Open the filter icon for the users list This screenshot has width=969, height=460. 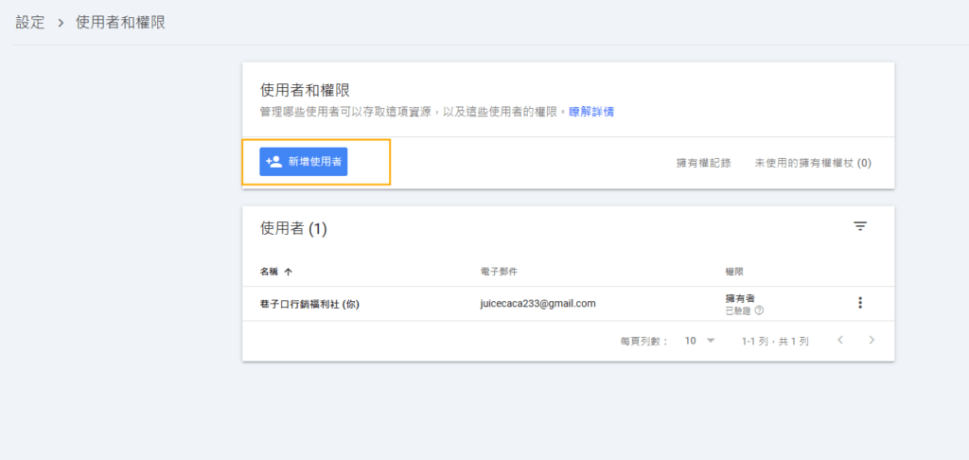point(859,226)
